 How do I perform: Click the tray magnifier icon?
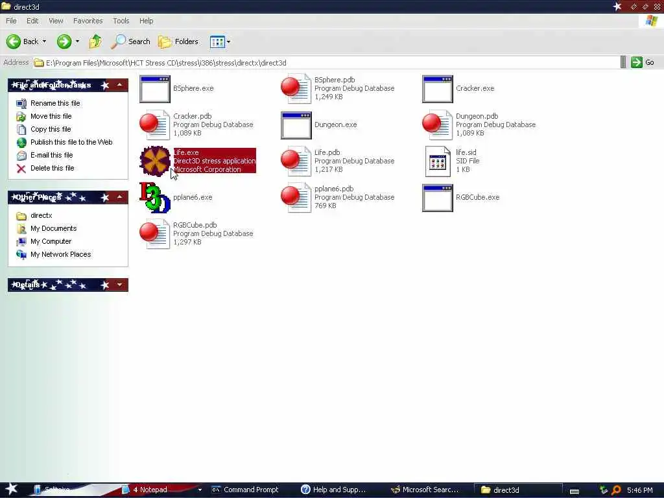[x=616, y=490]
